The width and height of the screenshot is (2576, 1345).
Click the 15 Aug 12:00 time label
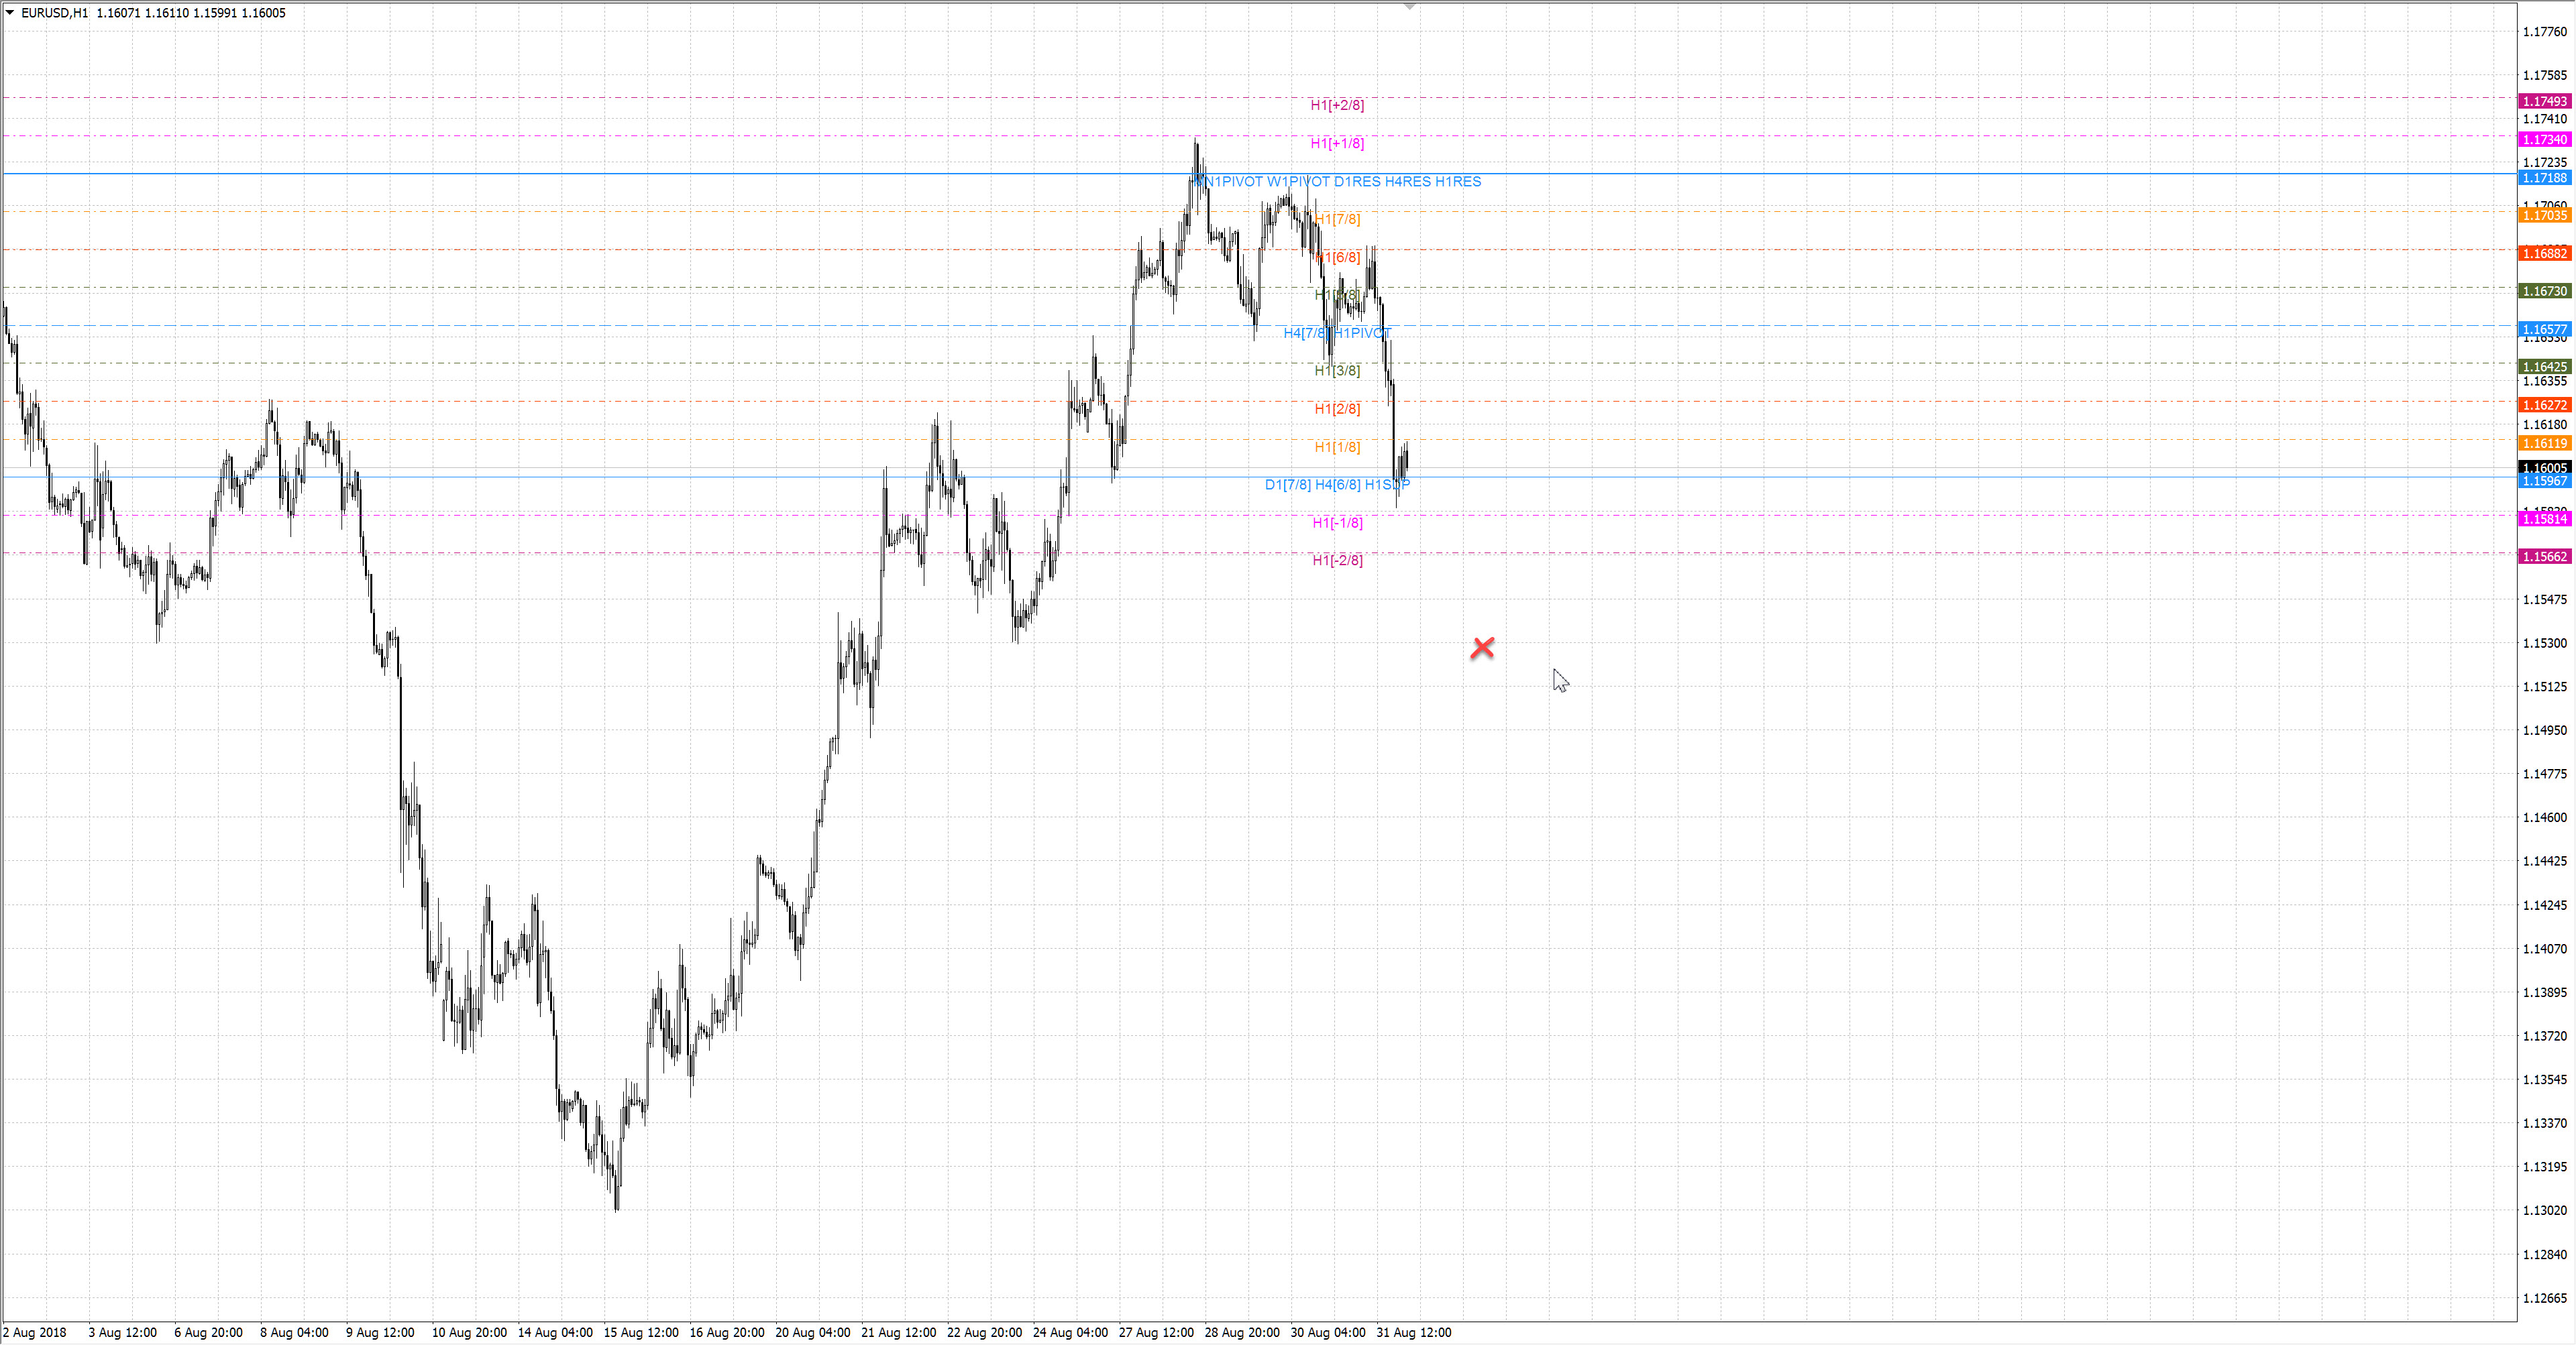coord(641,1332)
